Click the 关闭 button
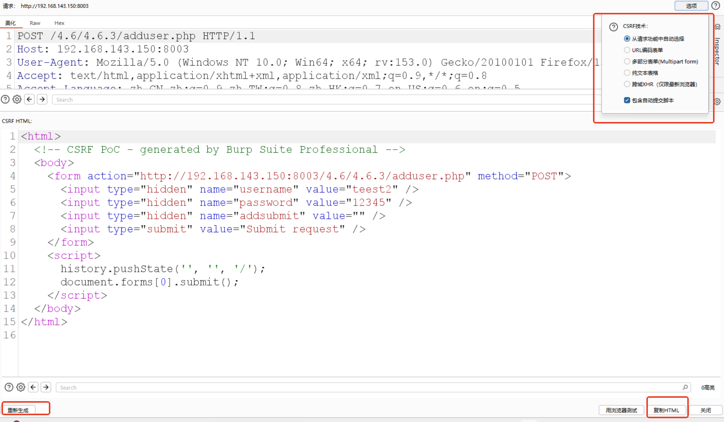 705,410
